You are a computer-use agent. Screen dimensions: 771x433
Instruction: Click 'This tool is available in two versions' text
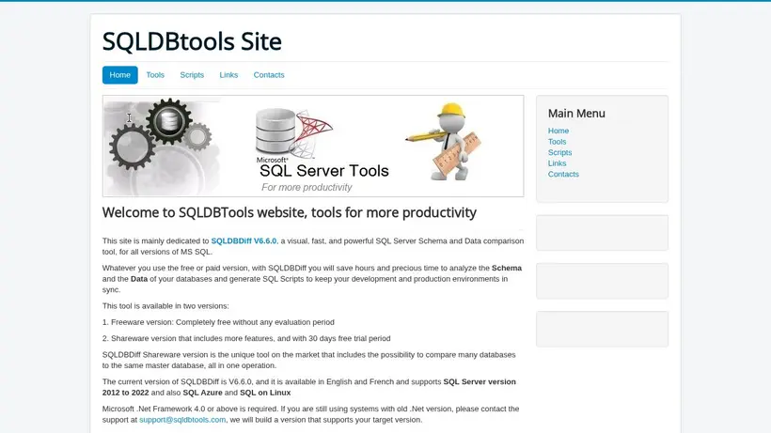tap(165, 306)
